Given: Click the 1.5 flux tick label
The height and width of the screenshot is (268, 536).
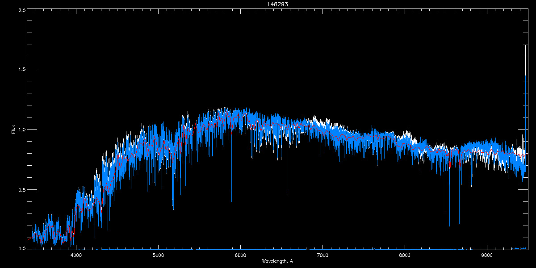Looking at the screenshot, I should tap(21, 70).
